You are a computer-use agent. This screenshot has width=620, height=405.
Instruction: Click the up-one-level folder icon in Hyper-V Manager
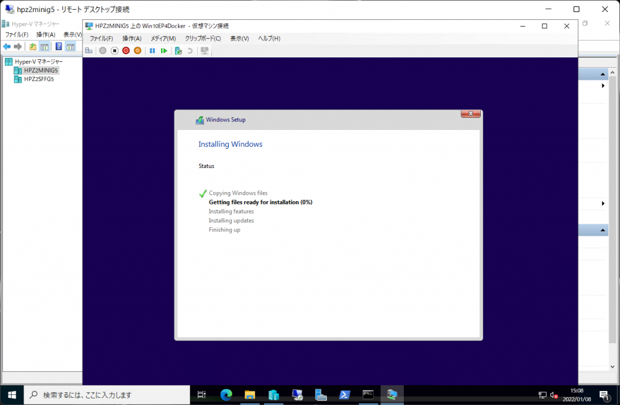point(33,47)
